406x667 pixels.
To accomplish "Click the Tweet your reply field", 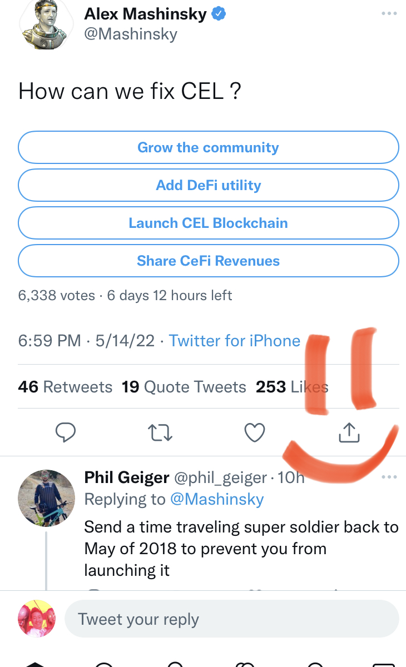I will [232, 619].
